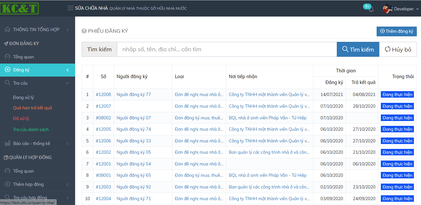
Task: Toggle the hamburger menu icon
Action: [x=70, y=8]
